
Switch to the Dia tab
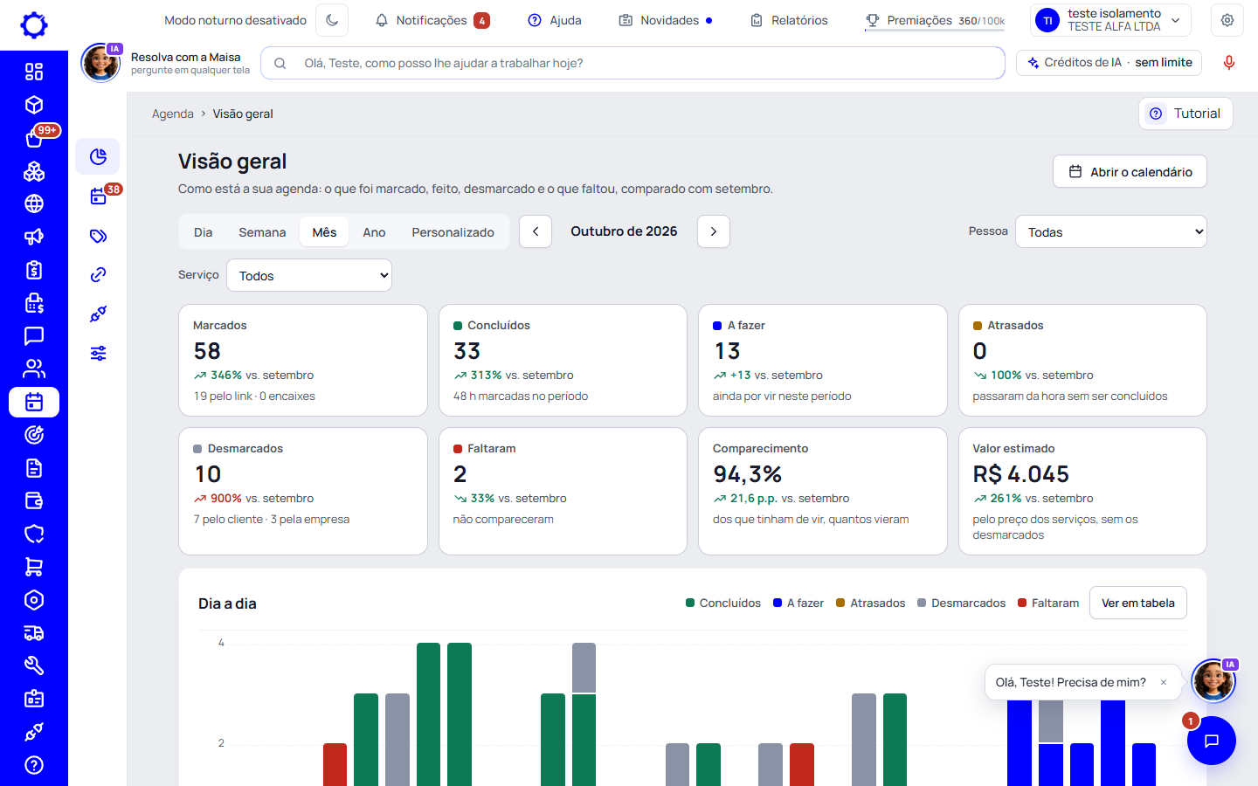coord(204,232)
